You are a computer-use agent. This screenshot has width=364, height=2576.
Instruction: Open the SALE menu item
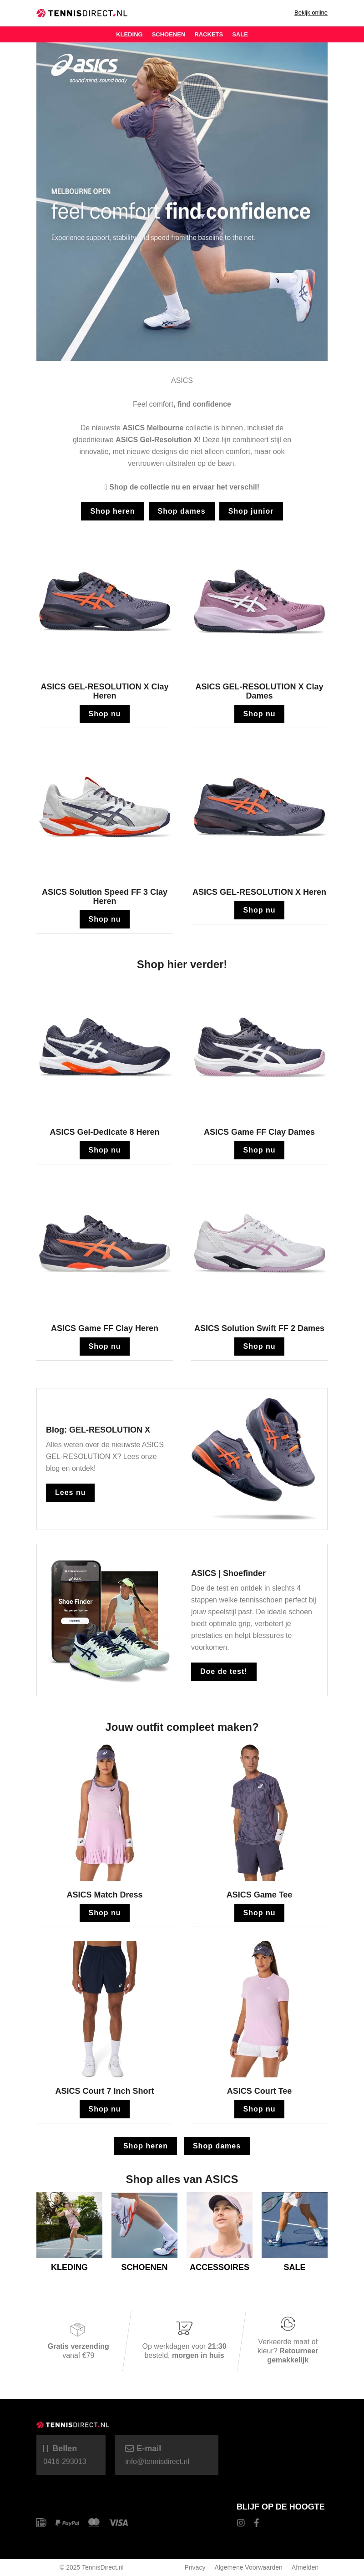click(240, 34)
